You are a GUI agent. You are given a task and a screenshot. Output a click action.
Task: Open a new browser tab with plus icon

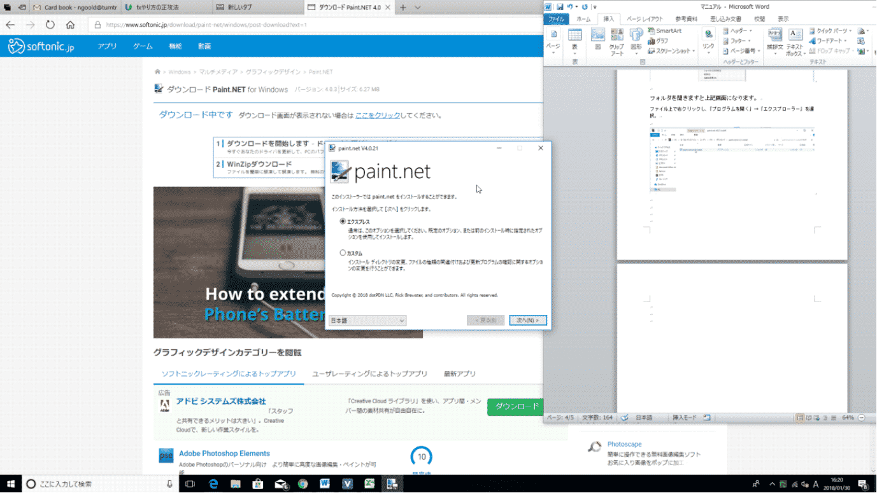[403, 8]
